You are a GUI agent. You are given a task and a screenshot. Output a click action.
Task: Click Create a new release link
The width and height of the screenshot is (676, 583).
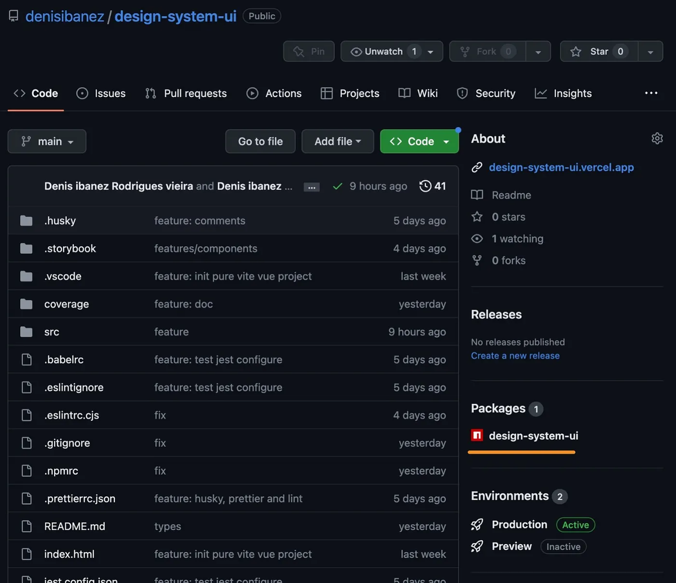(x=515, y=355)
